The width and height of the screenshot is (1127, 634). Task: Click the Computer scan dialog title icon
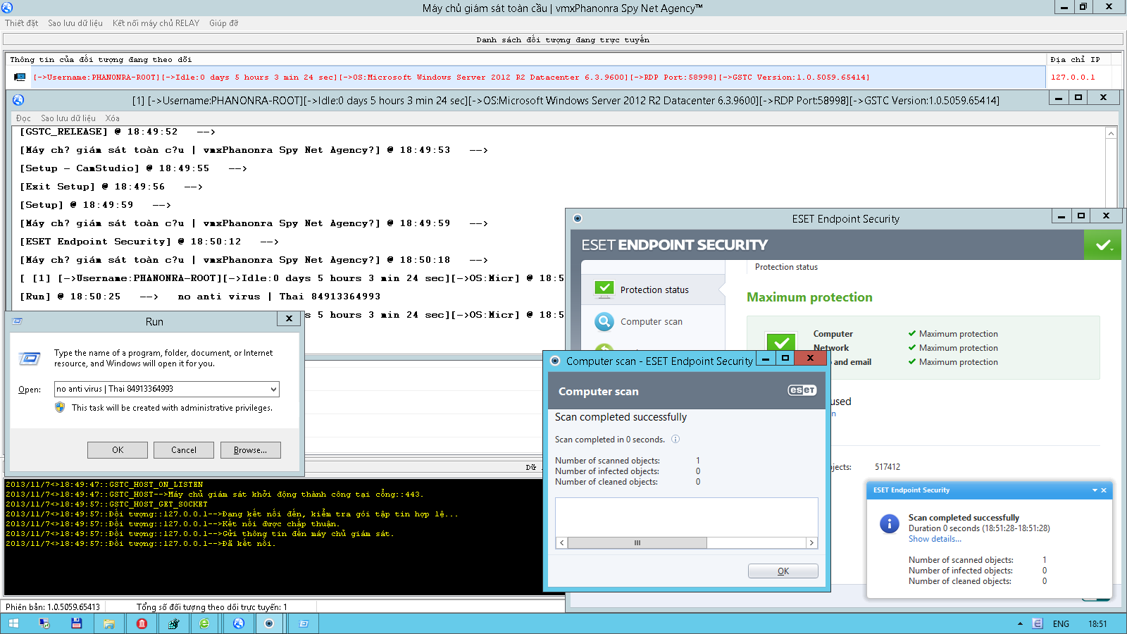tap(555, 361)
